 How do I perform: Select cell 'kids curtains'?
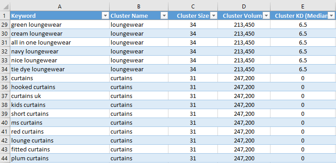[60, 105]
